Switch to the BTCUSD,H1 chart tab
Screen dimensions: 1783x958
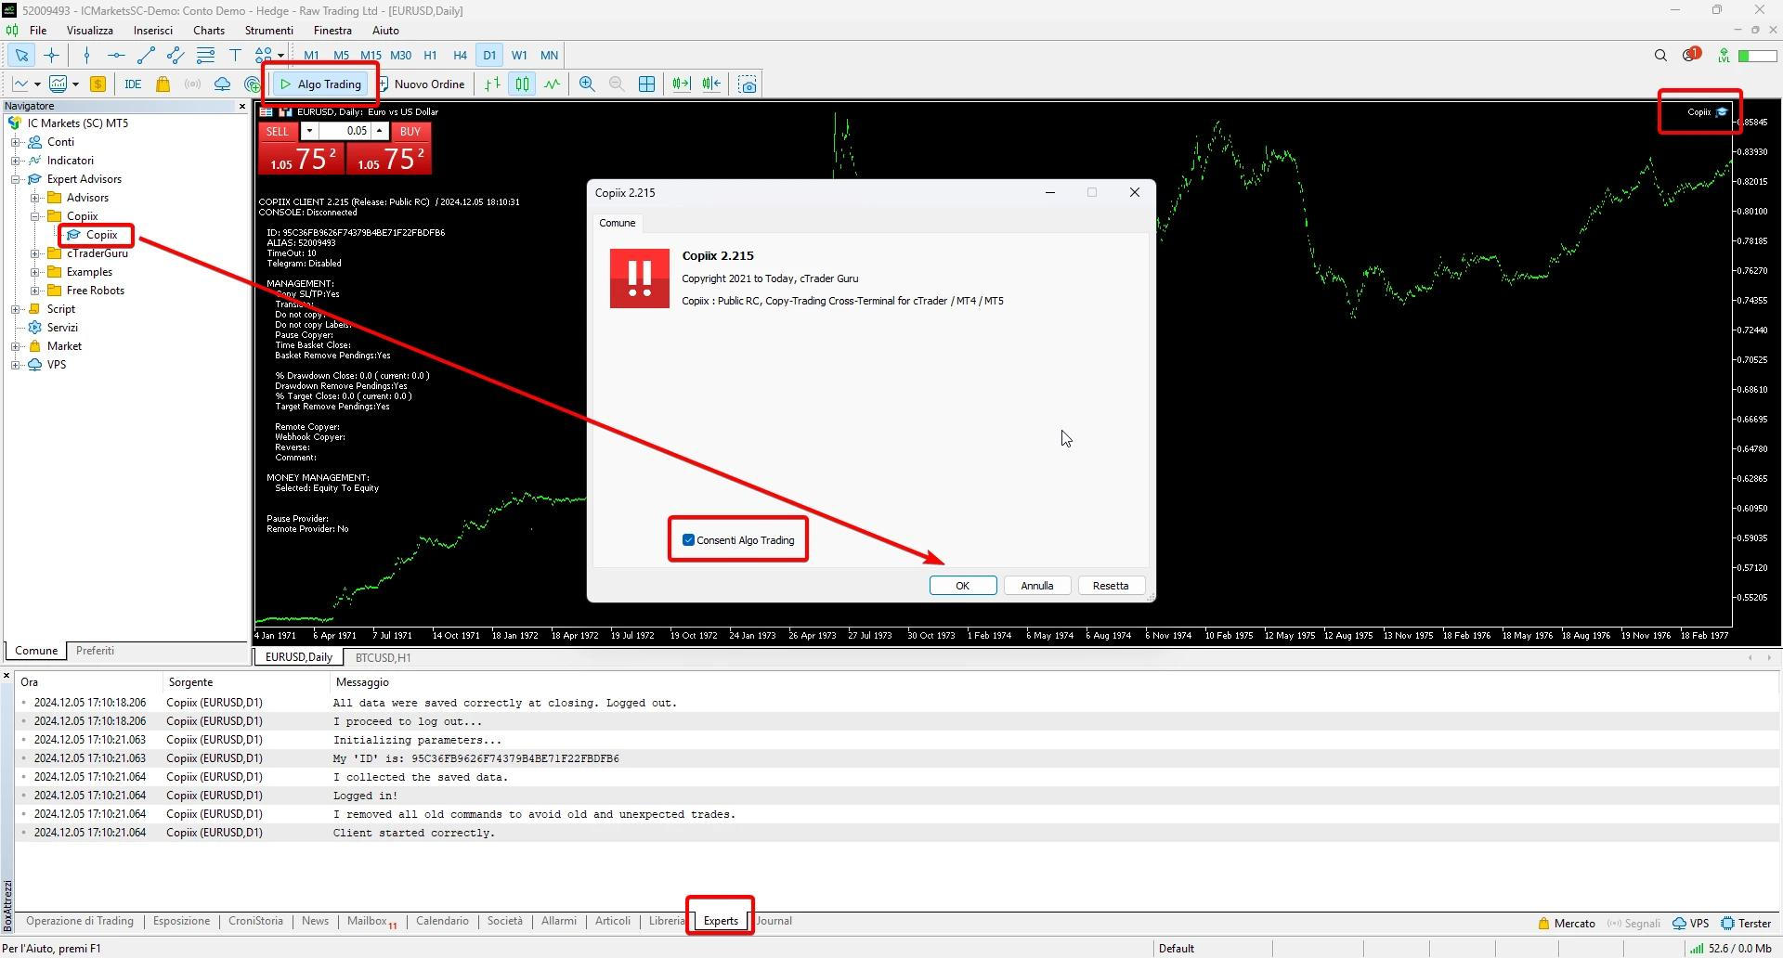(383, 657)
